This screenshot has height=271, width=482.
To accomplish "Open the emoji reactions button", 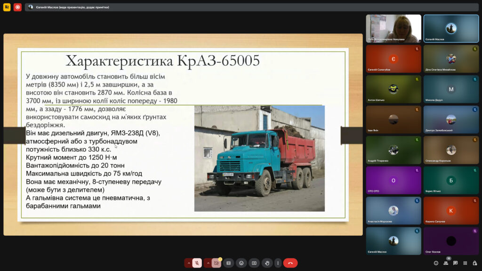I will click(241, 263).
